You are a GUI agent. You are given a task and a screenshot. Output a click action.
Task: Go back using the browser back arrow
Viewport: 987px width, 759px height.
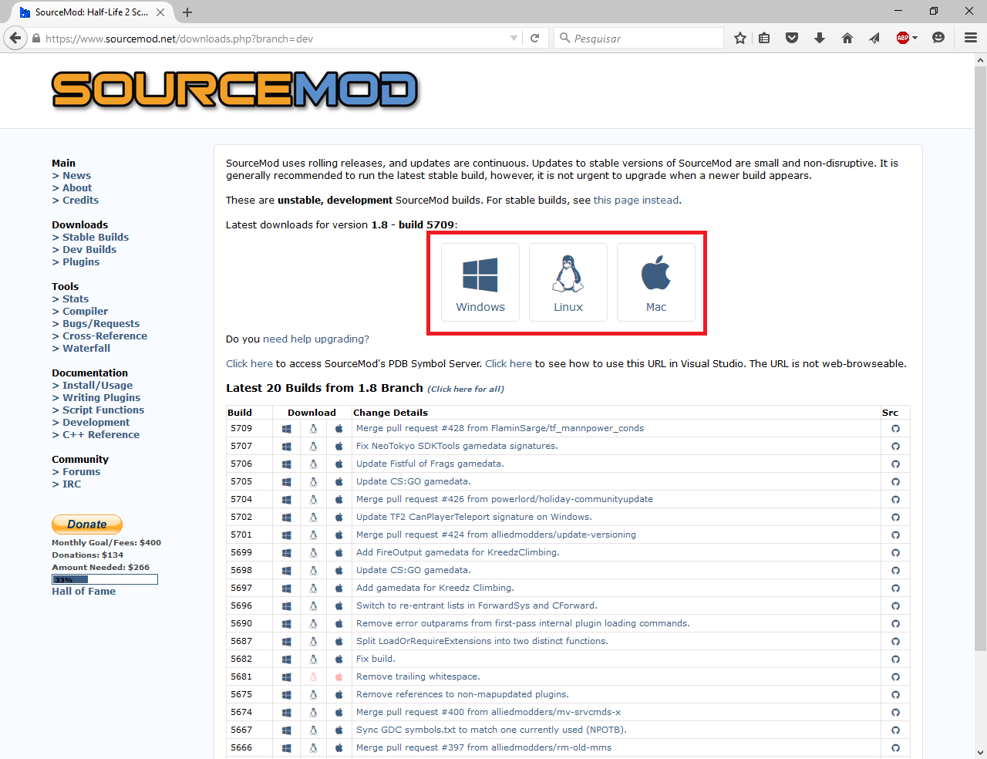(x=15, y=38)
